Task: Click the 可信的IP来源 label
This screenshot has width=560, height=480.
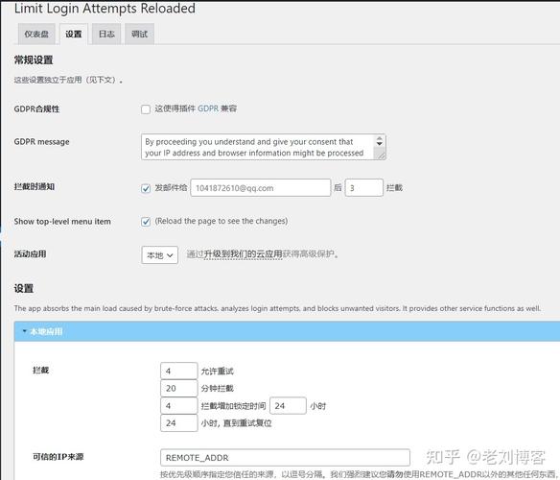Action: tap(58, 457)
